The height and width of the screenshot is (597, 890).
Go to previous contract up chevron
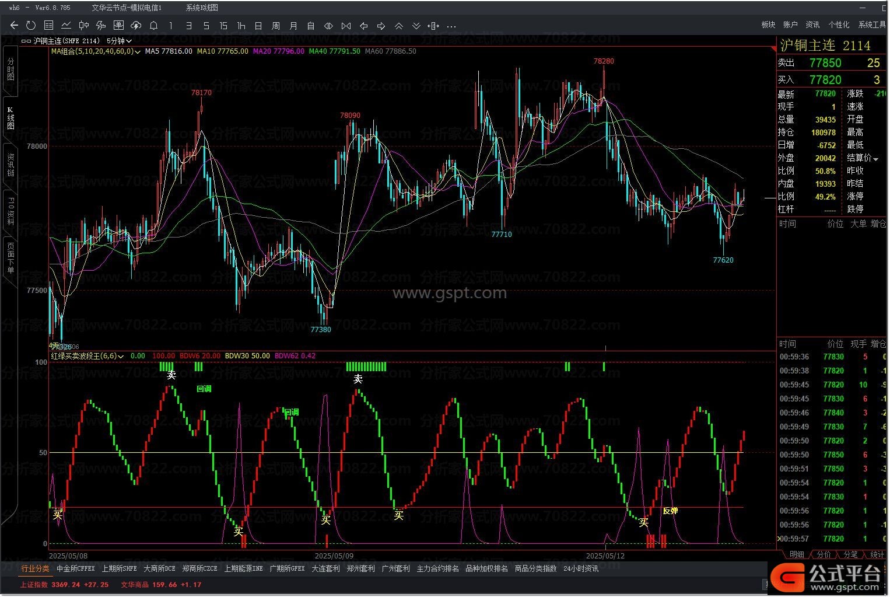(x=398, y=26)
